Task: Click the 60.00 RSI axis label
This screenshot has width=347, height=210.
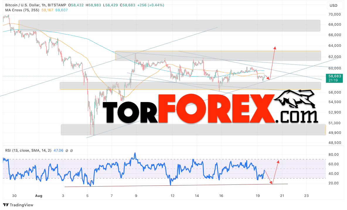Action: click(334, 164)
